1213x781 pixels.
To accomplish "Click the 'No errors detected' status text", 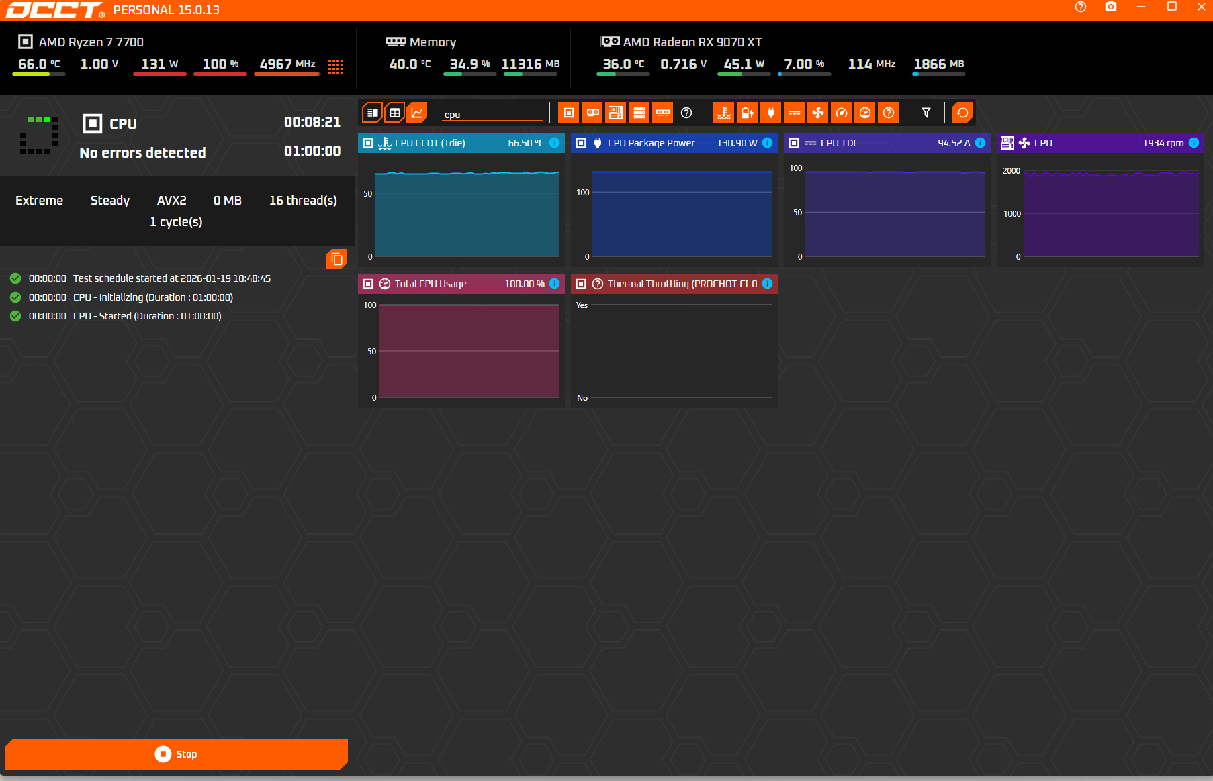I will click(142, 152).
